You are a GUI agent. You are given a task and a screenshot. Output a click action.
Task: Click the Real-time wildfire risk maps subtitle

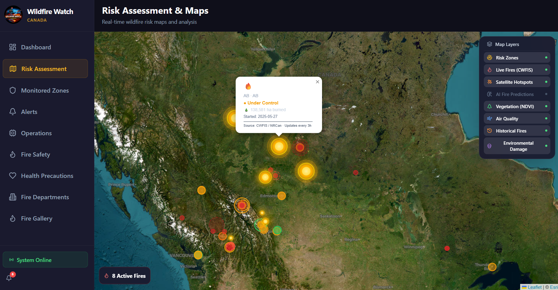tap(149, 22)
